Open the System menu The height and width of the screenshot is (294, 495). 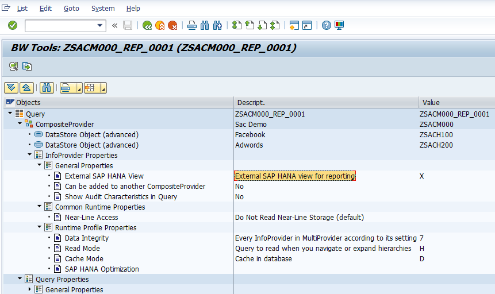[x=103, y=9]
